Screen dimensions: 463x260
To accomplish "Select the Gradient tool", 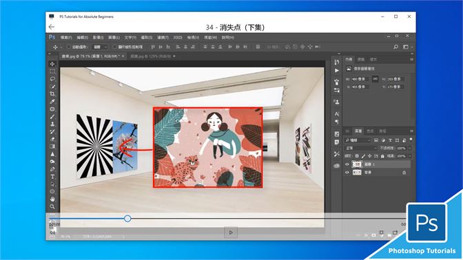I will pos(52,147).
